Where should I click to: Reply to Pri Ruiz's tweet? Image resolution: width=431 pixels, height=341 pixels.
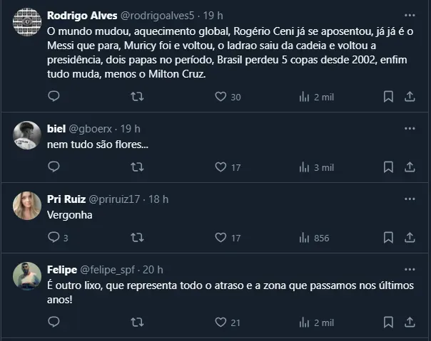[54, 238]
